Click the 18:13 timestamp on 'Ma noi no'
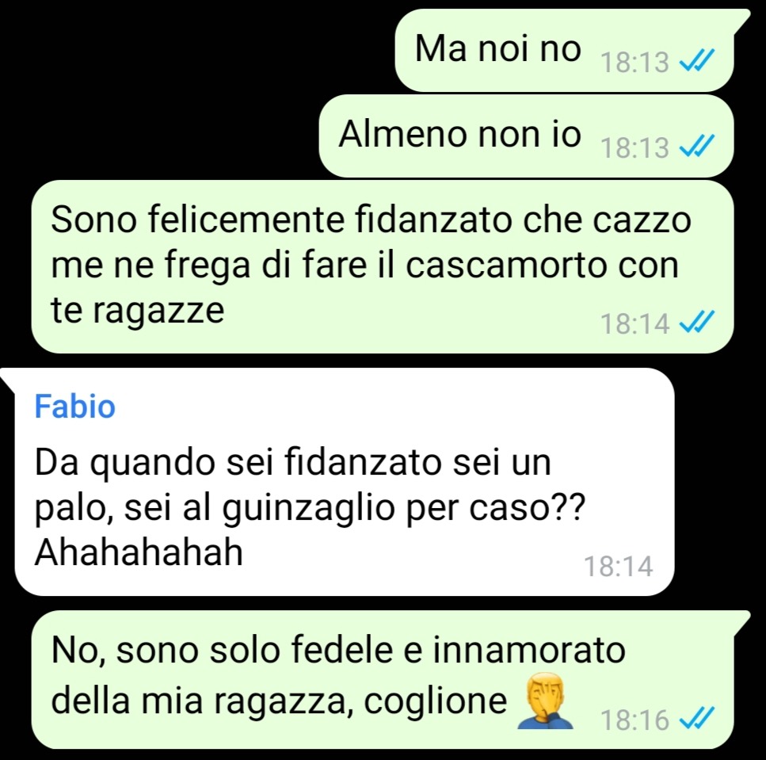 [634, 63]
